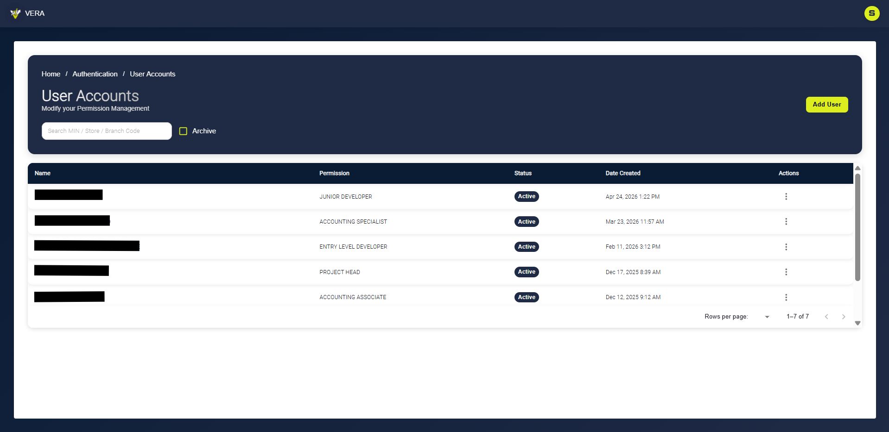Open the actions menu for ACCOUNTING ASSOCIATE row
Image resolution: width=889 pixels, height=432 pixels.
786,297
